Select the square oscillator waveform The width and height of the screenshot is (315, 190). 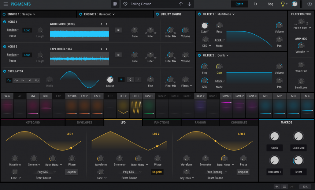pos(36,80)
